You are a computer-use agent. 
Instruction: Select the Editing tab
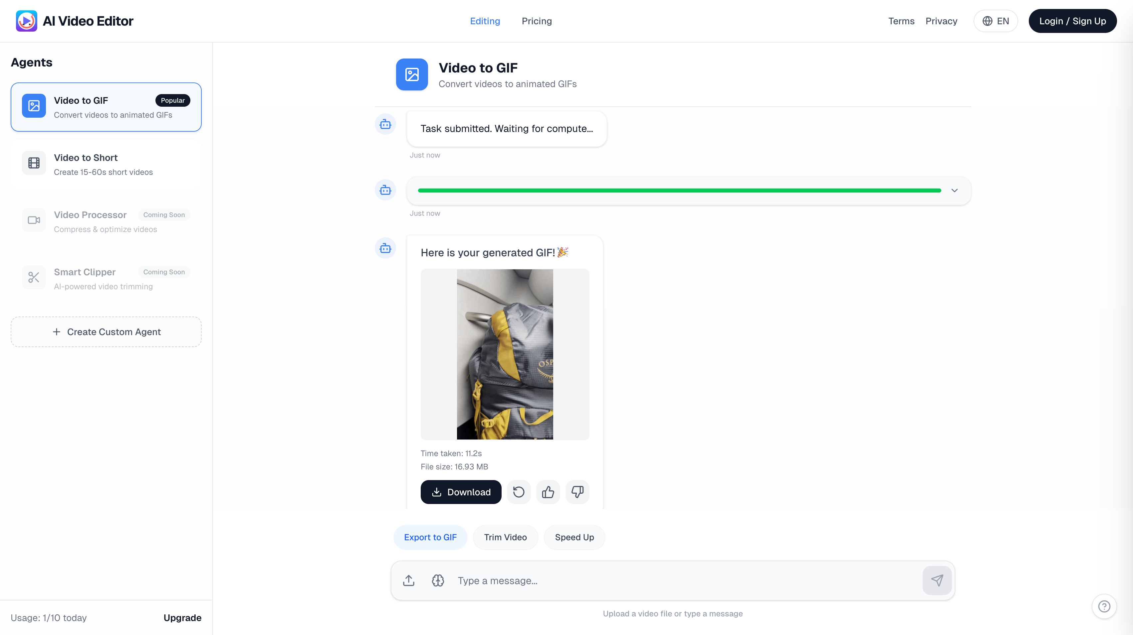[x=485, y=21]
